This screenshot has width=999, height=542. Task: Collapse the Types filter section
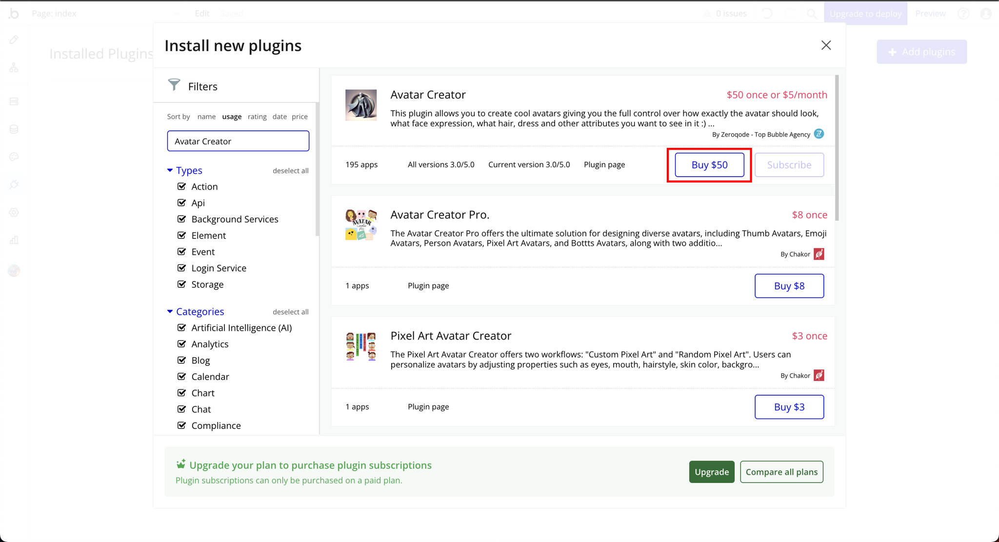point(170,170)
